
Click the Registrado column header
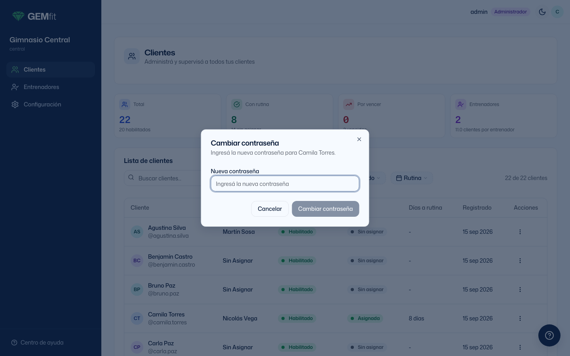click(x=477, y=208)
